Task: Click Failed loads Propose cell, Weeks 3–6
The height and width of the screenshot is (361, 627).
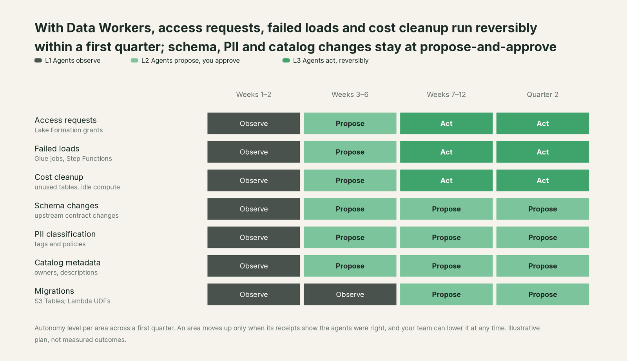Action: (350, 152)
